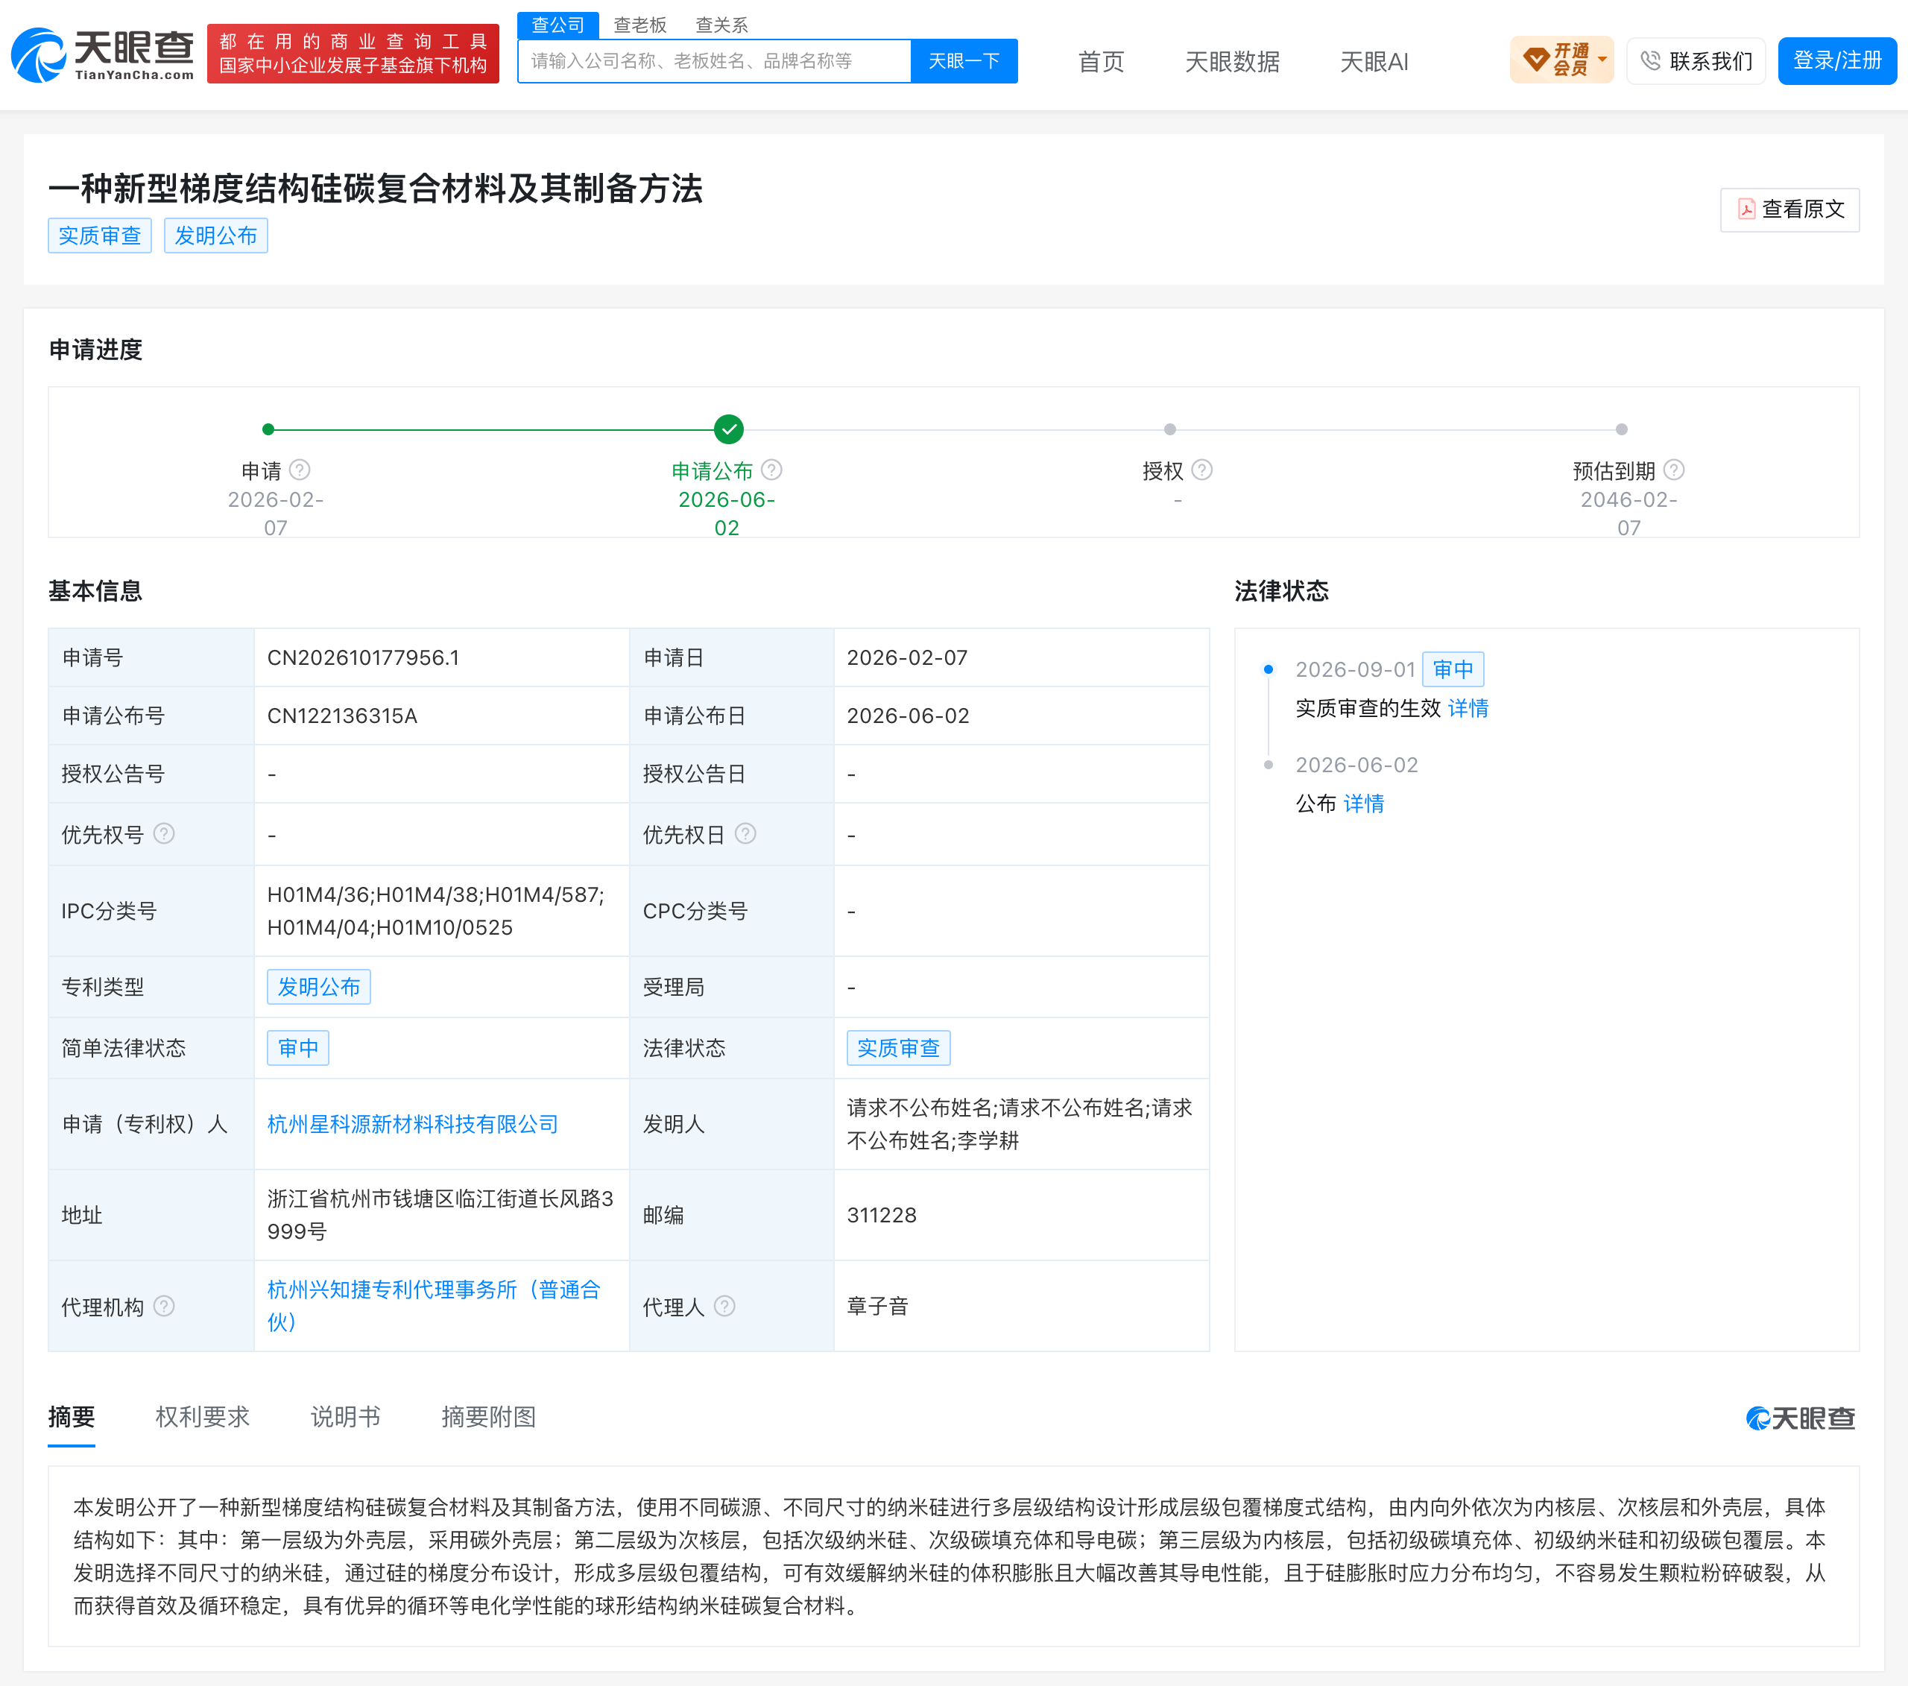Switch to the 摘要附图 tab
This screenshot has height=1686, width=1908.
click(x=489, y=1417)
